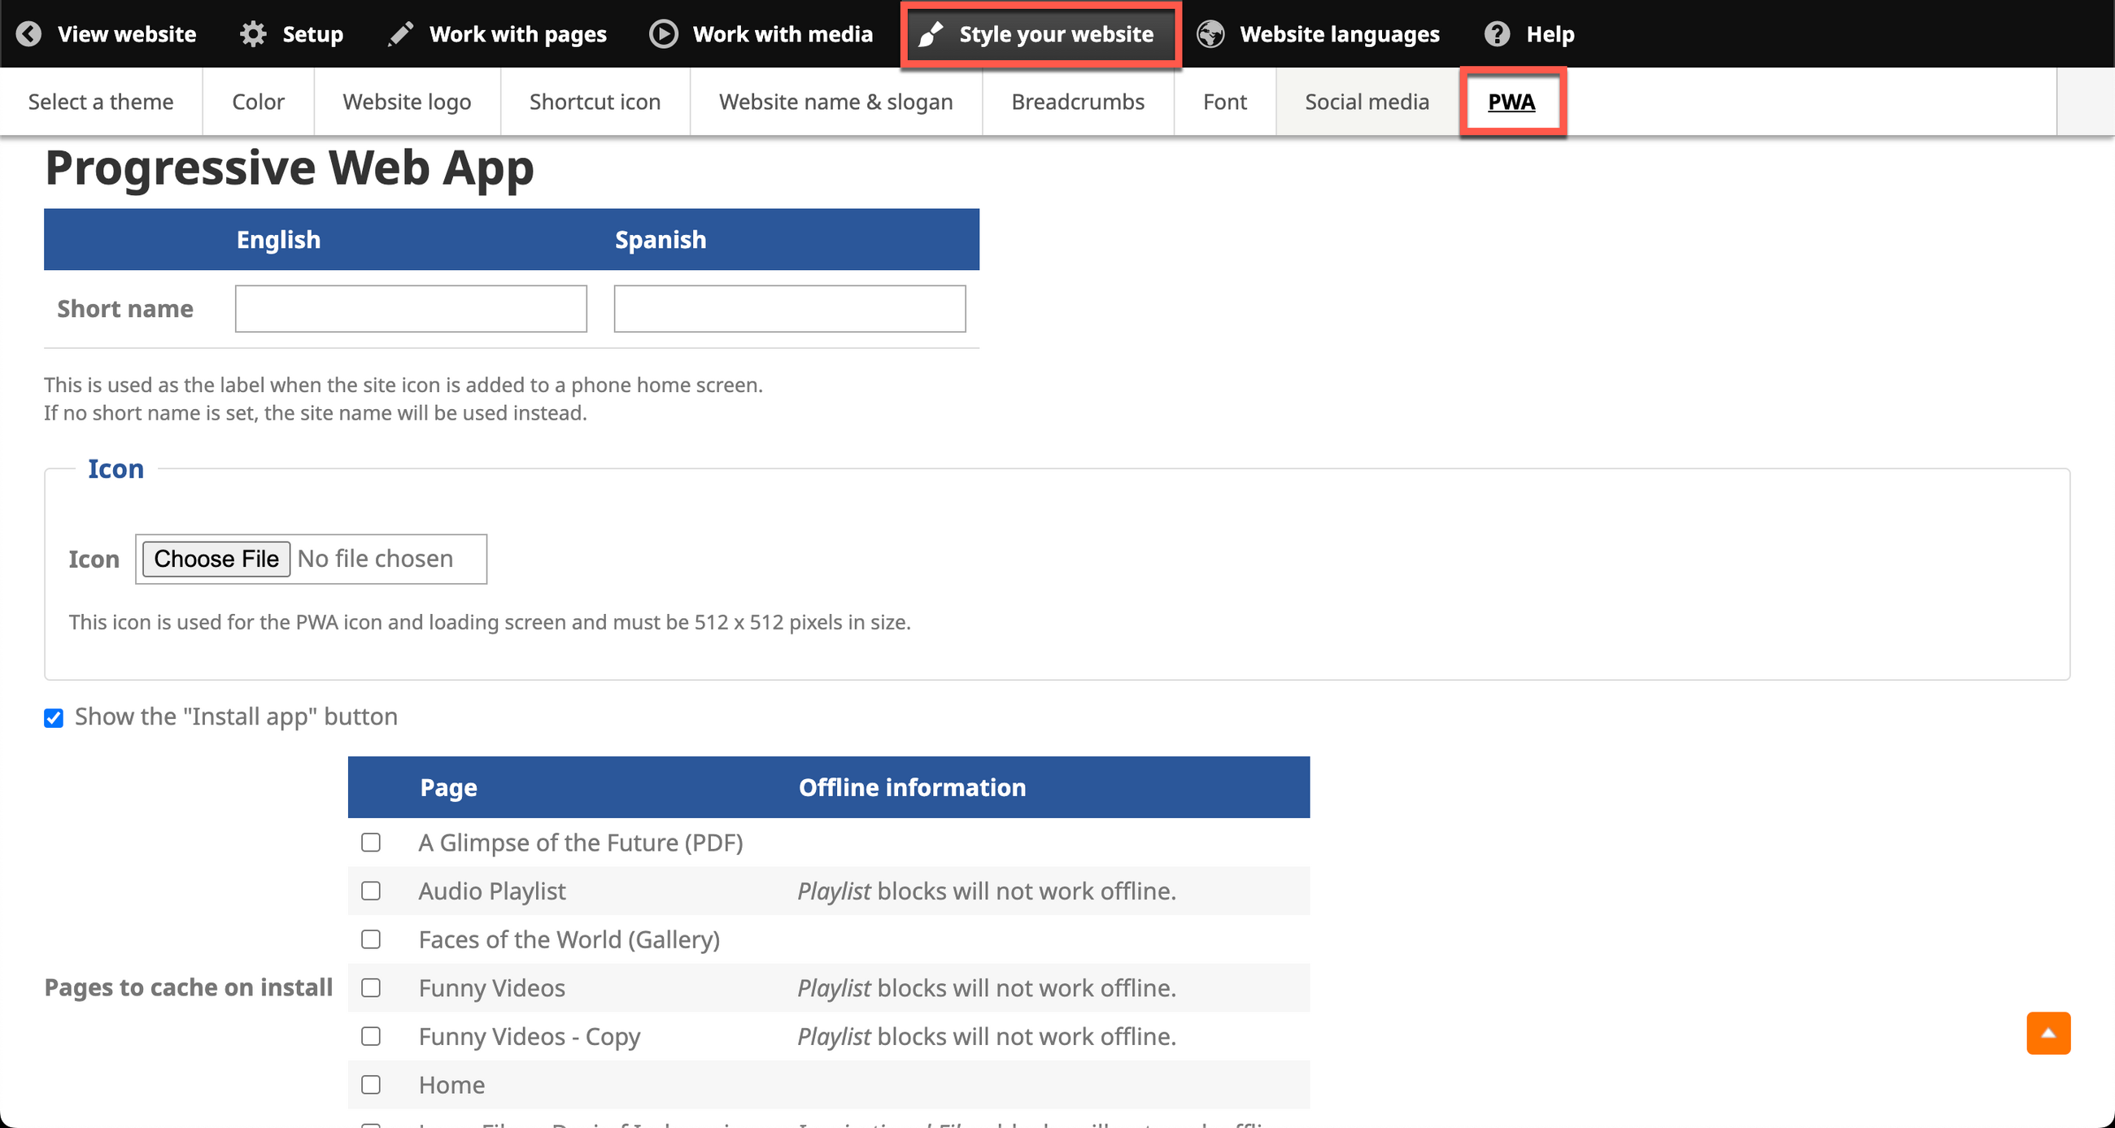This screenshot has height=1128, width=2115.
Task: Click the Style your website brush icon
Action: [931, 33]
